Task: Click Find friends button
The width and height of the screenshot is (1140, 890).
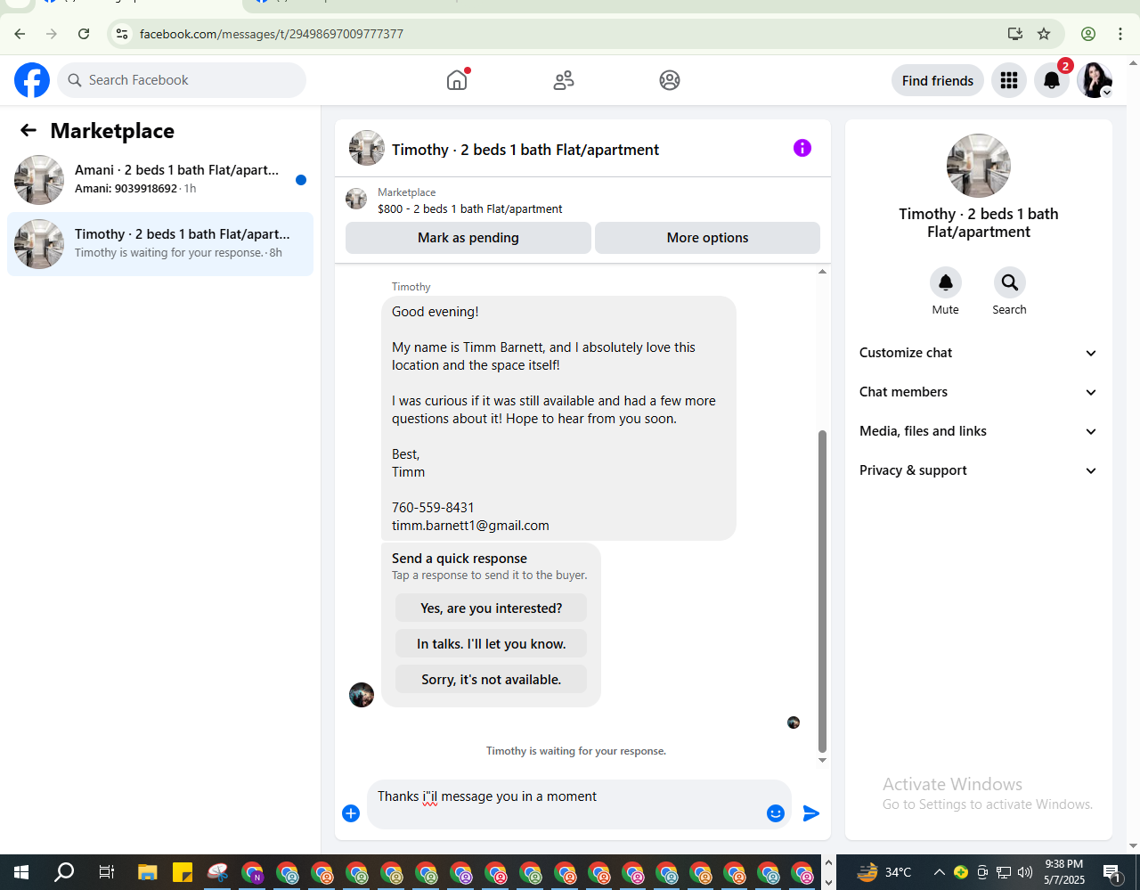Action: coord(938,80)
